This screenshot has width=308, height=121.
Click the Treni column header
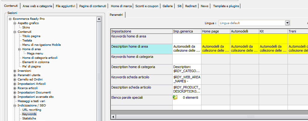pos(298,31)
